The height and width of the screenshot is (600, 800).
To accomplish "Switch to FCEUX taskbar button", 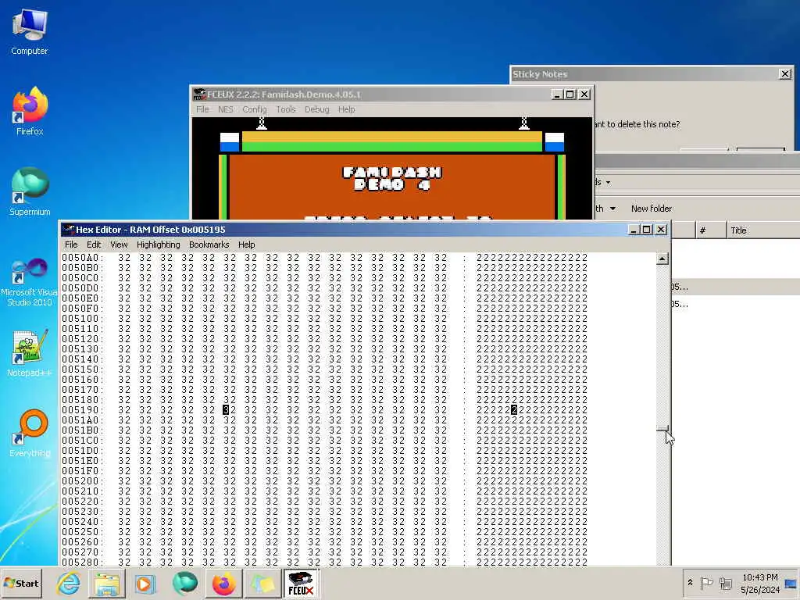I will tap(301, 583).
